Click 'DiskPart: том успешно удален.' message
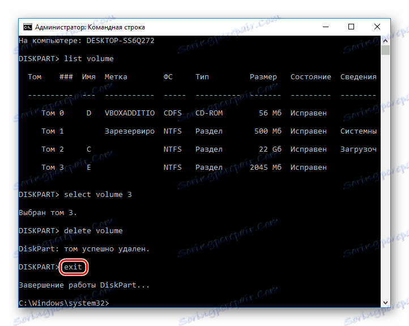This screenshot has width=409, height=326. point(84,249)
